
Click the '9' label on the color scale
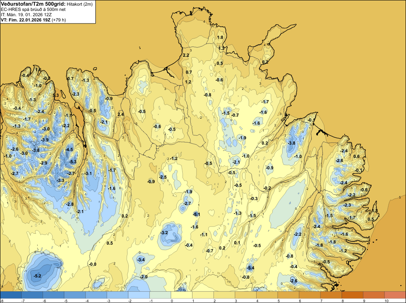[364, 301]
